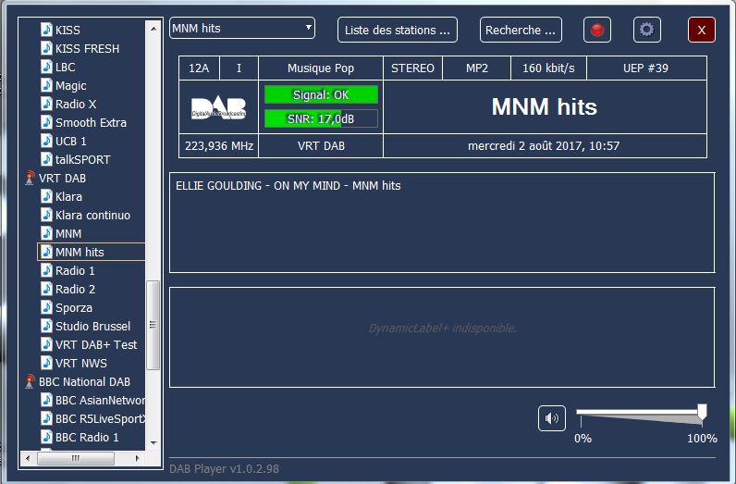Screen dimensions: 736x484
Task: Click the note icon beside Magic
Action: click(x=46, y=85)
